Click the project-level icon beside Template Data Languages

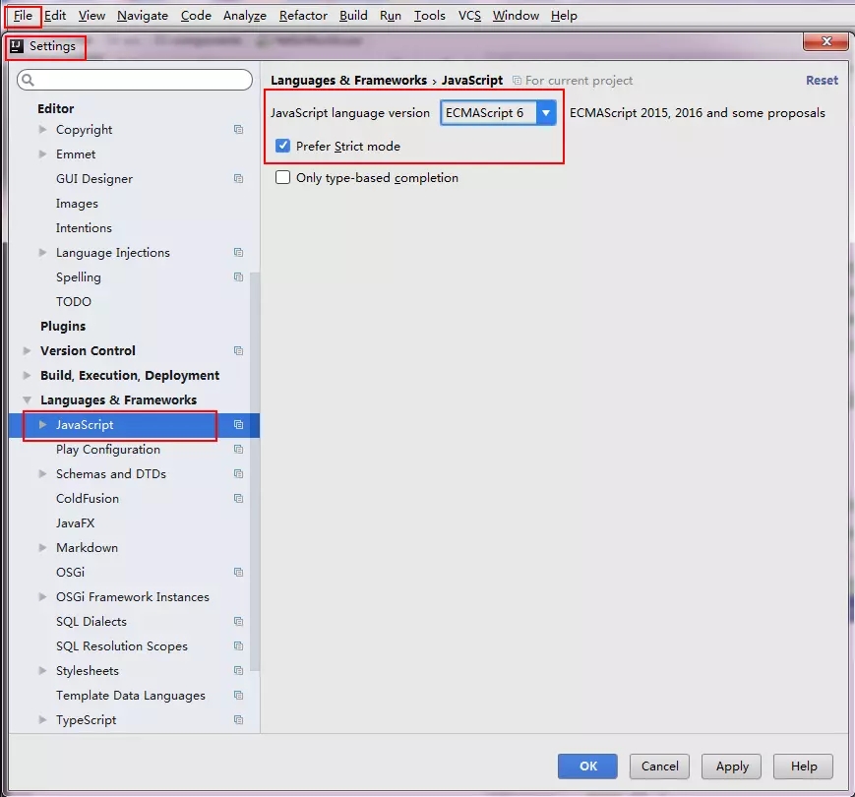click(238, 695)
